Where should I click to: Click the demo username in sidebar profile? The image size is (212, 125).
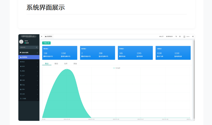pyautogui.click(x=26, y=41)
